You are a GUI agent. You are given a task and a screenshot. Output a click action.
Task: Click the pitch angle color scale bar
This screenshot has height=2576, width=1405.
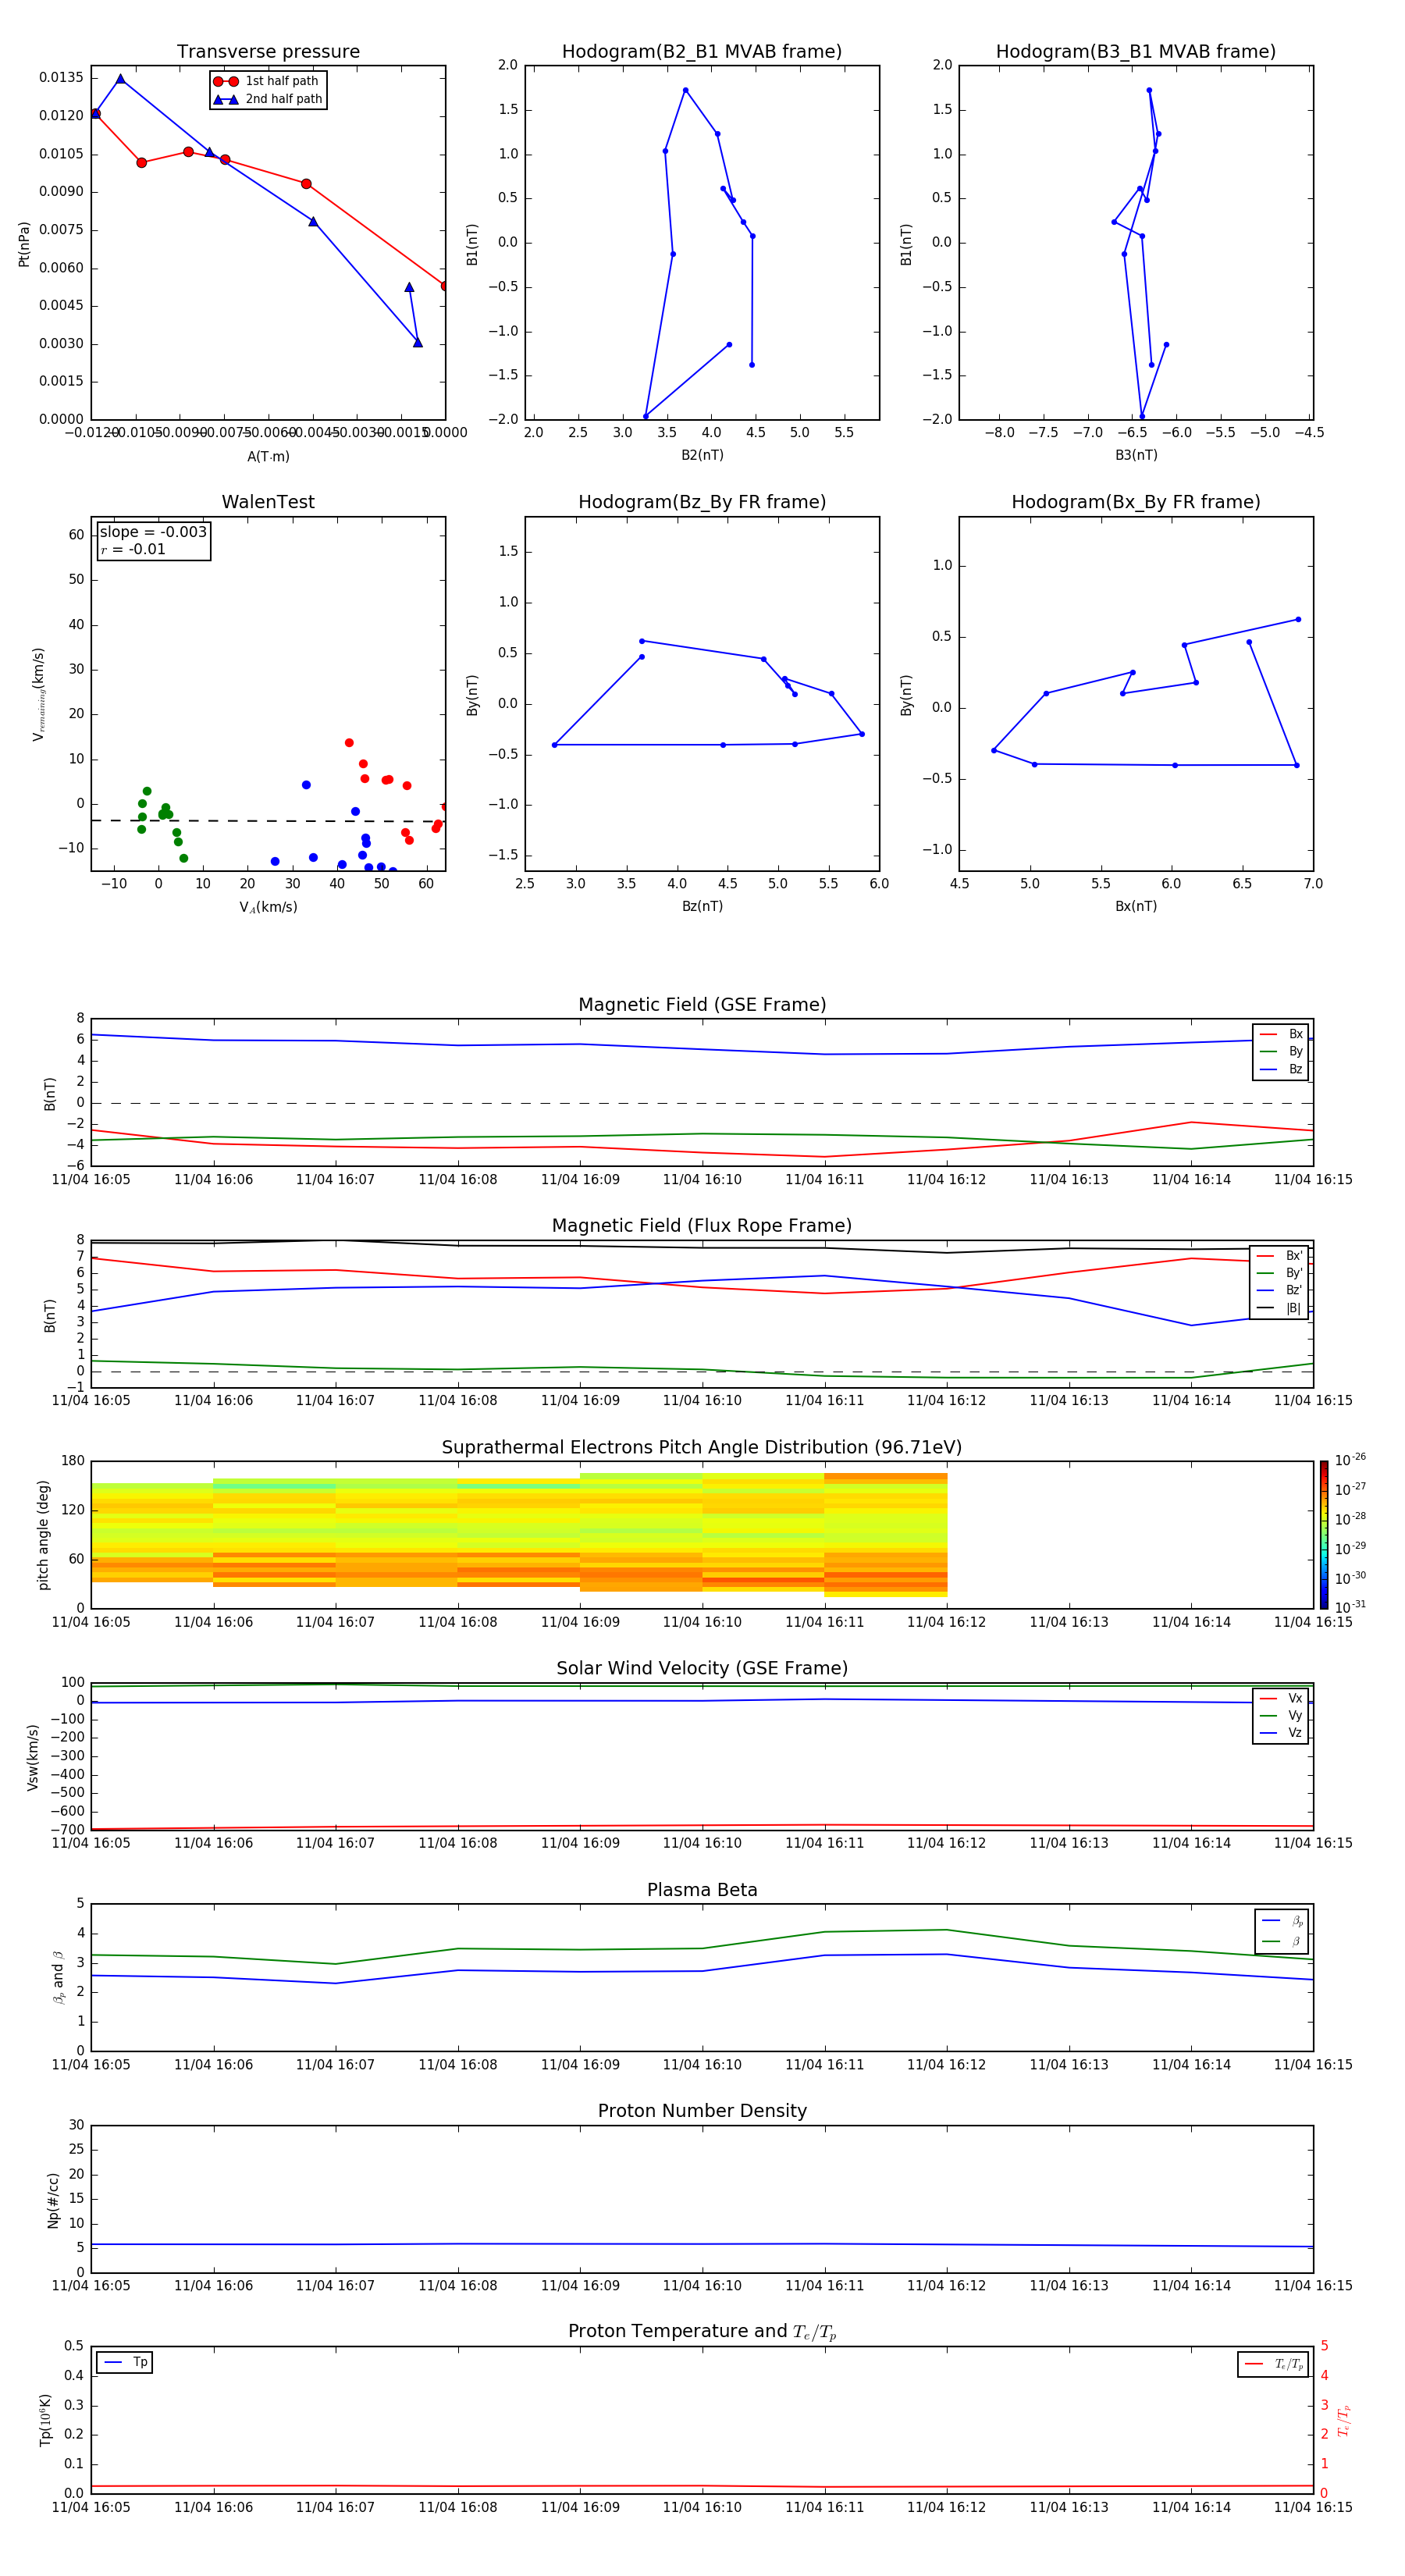[x=1324, y=1535]
